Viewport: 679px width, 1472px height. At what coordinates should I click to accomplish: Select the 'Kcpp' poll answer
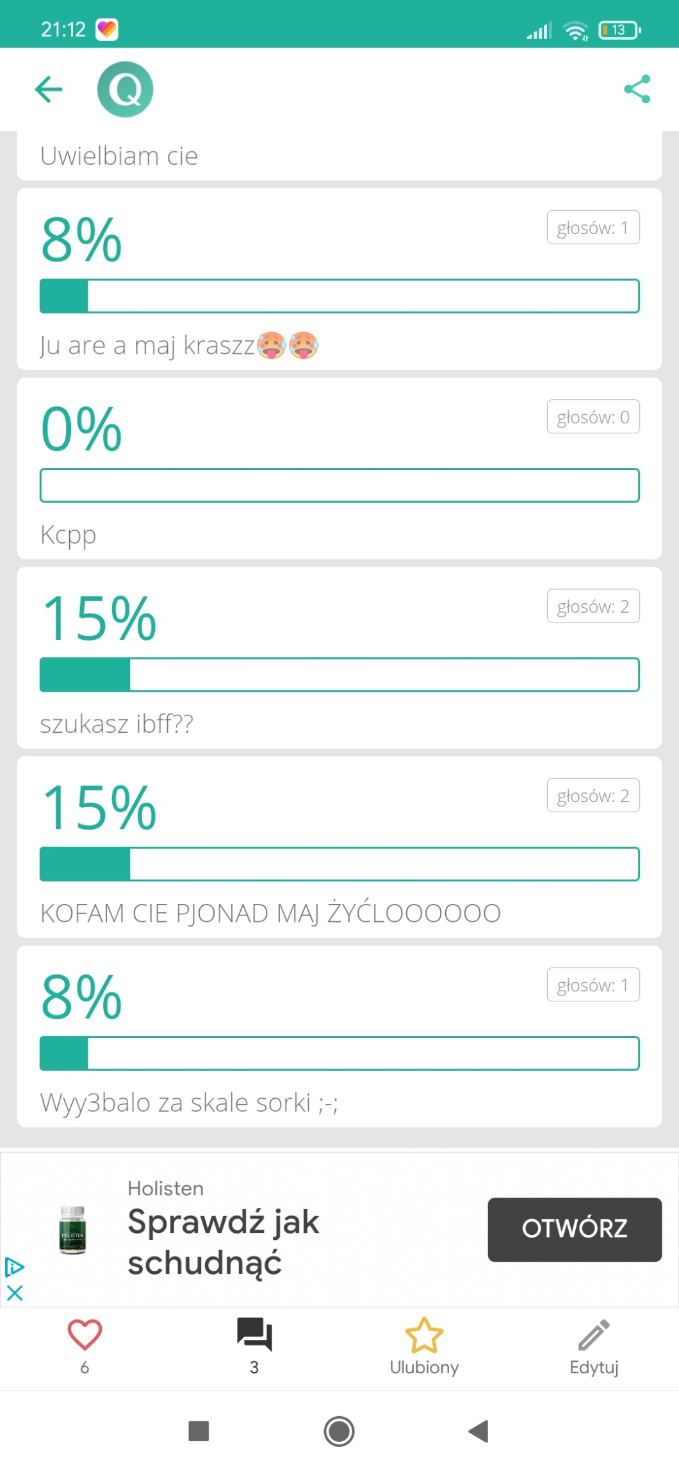[x=68, y=534]
